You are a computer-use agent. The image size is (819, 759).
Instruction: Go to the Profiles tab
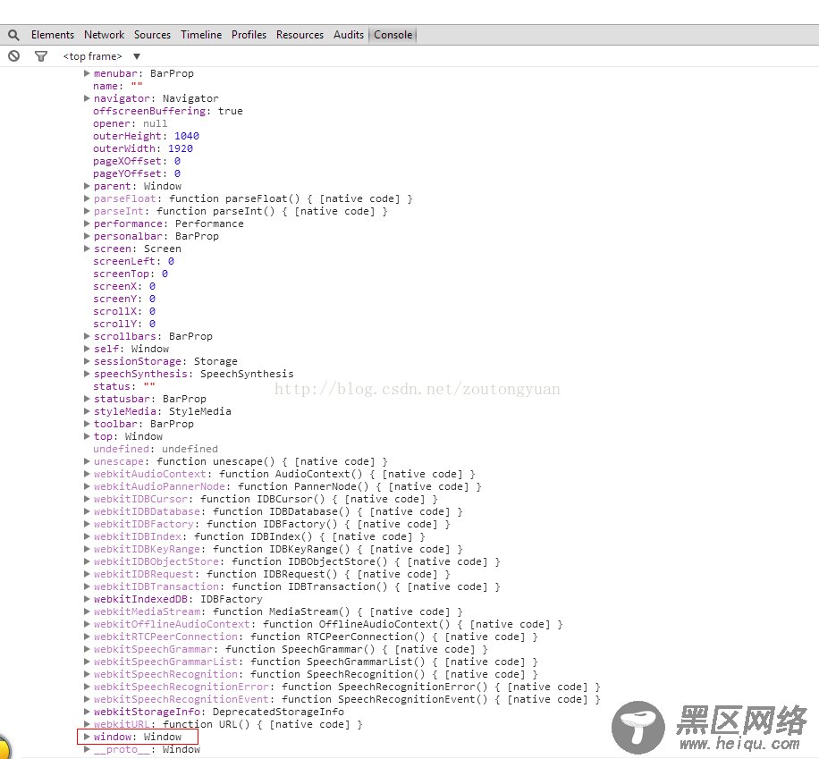pyautogui.click(x=249, y=35)
